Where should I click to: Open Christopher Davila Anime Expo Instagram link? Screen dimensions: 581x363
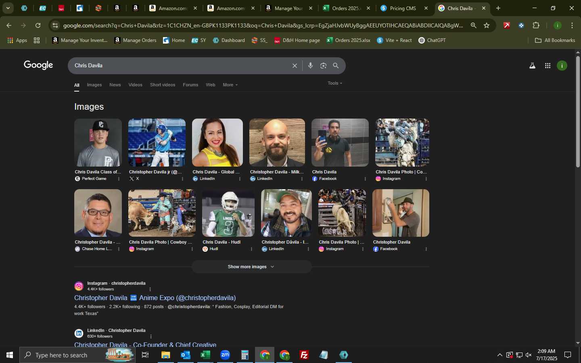(x=155, y=298)
